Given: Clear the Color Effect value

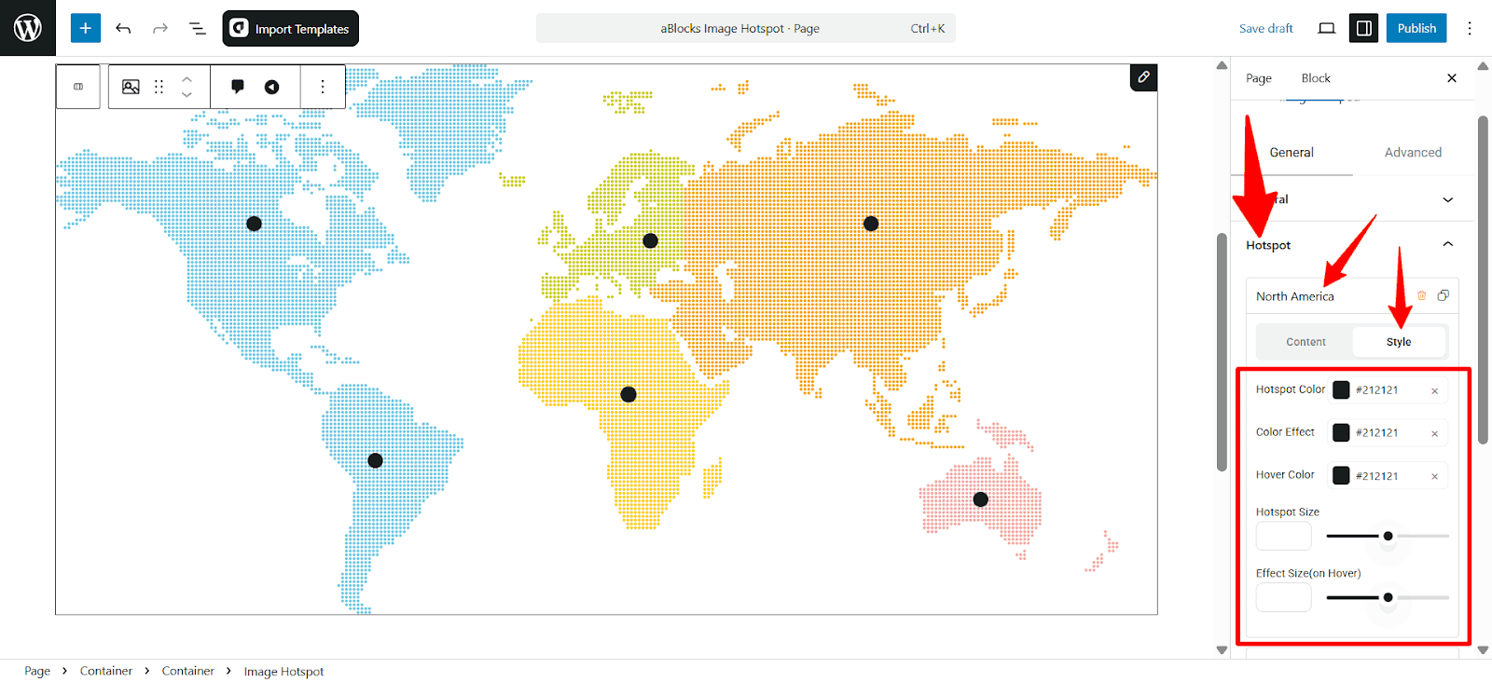Looking at the screenshot, I should [x=1434, y=433].
